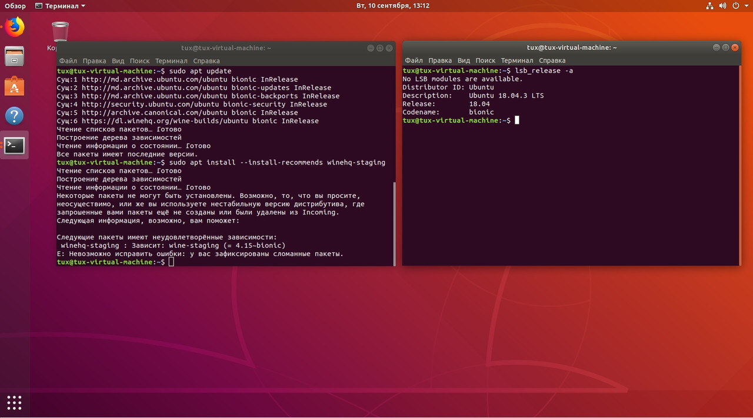Click the Сущ:1 md.archive.ubuntu.com bionic line
This screenshot has height=418, width=753.
click(x=177, y=79)
